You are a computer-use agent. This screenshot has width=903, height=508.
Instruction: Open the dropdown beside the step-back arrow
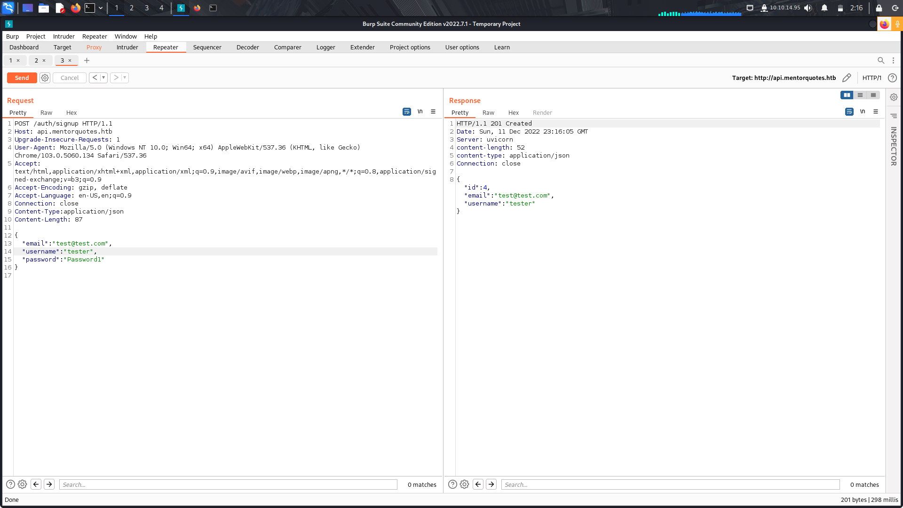[x=103, y=78]
